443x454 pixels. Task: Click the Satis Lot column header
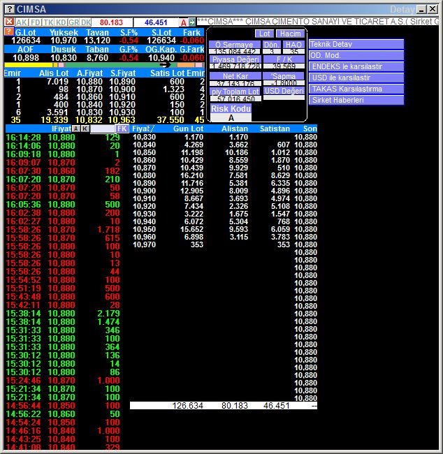168,73
